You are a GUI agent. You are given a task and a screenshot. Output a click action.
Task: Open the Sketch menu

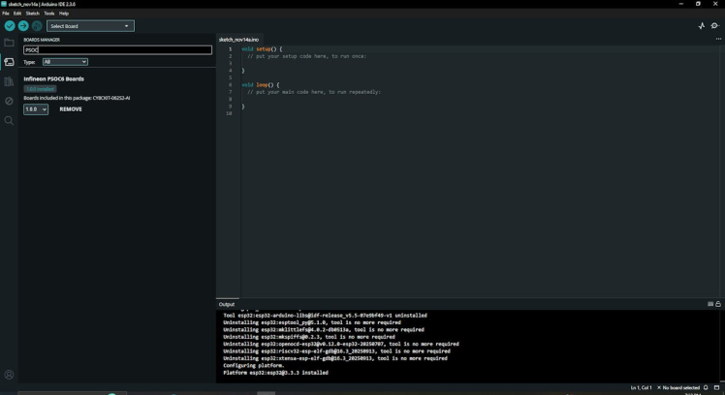click(33, 14)
